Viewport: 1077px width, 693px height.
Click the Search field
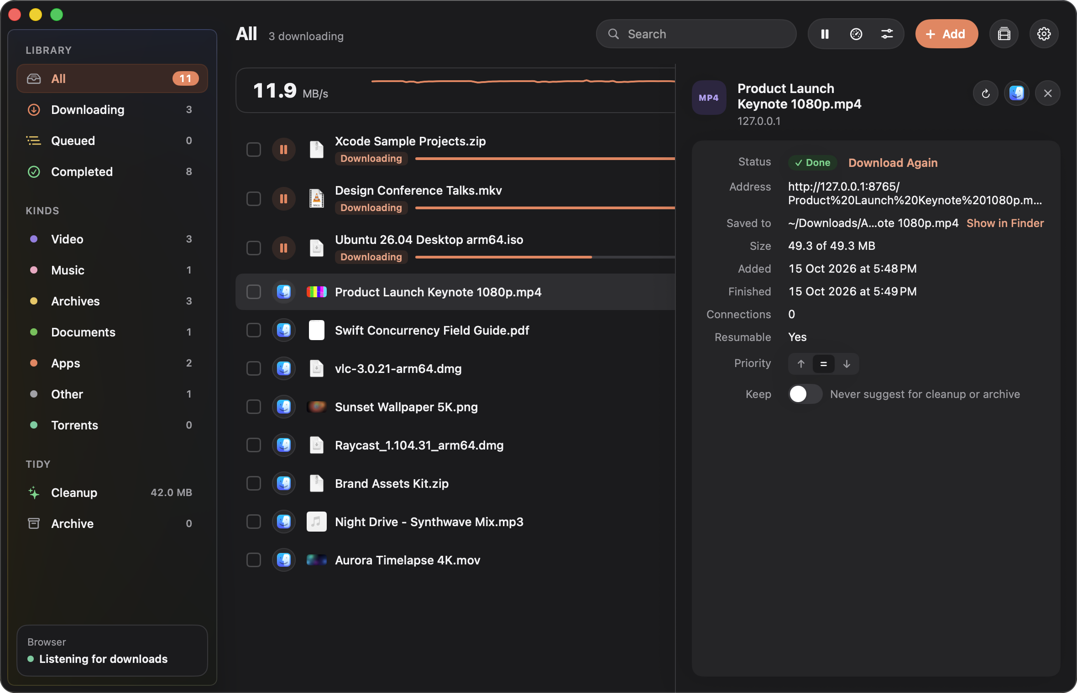(x=696, y=34)
